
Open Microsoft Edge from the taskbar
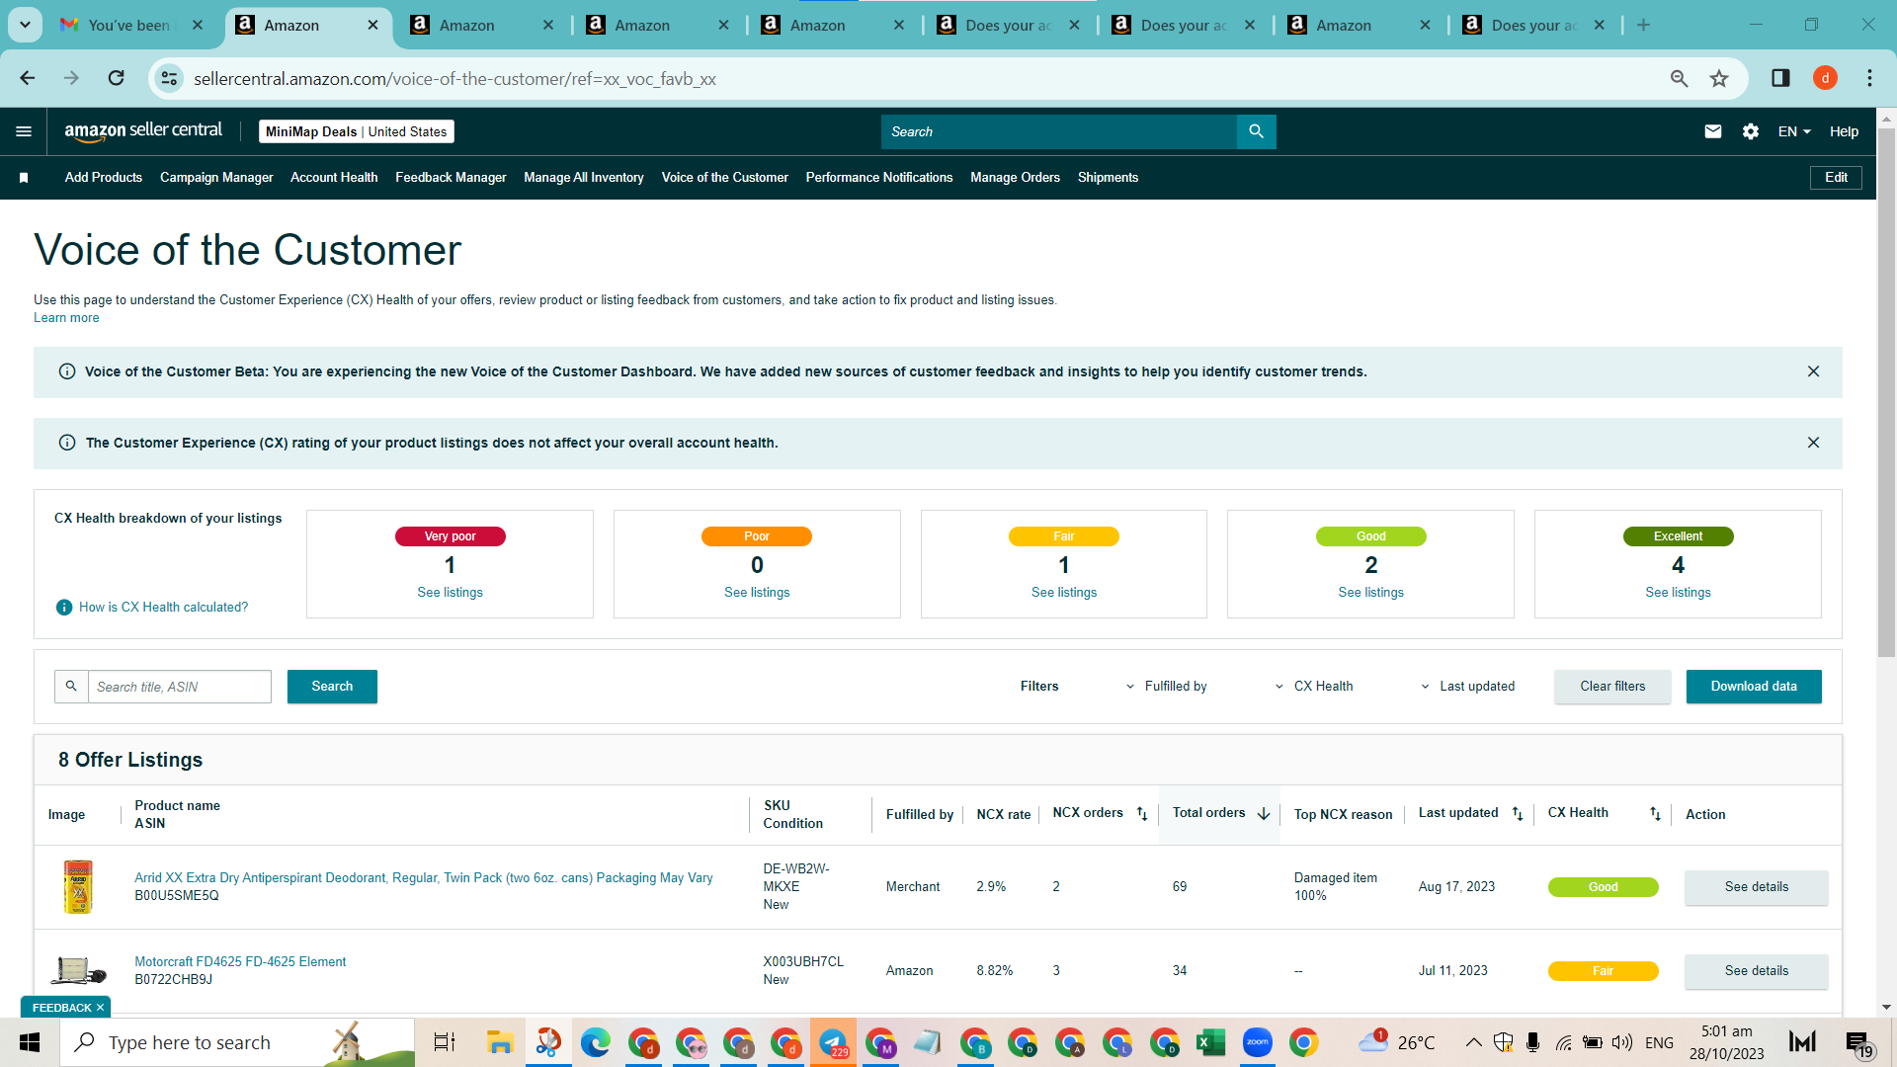coord(595,1042)
